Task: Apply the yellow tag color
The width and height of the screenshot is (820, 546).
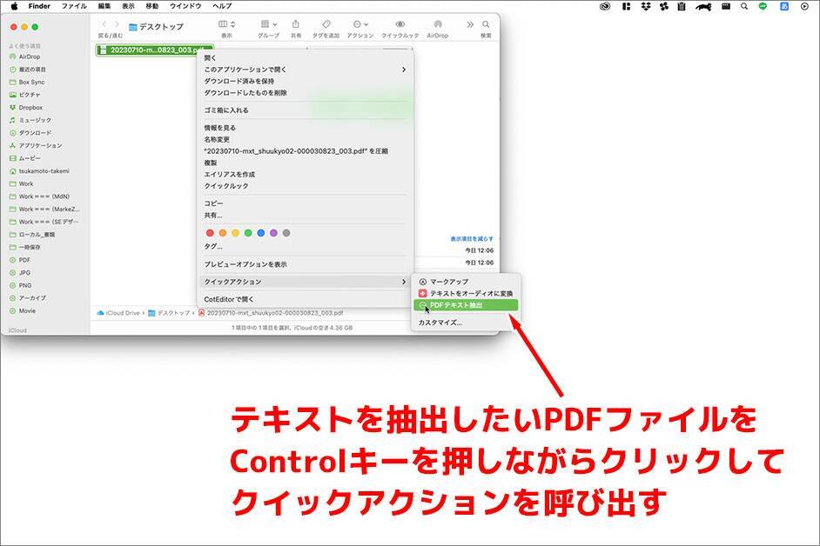Action: 235,233
